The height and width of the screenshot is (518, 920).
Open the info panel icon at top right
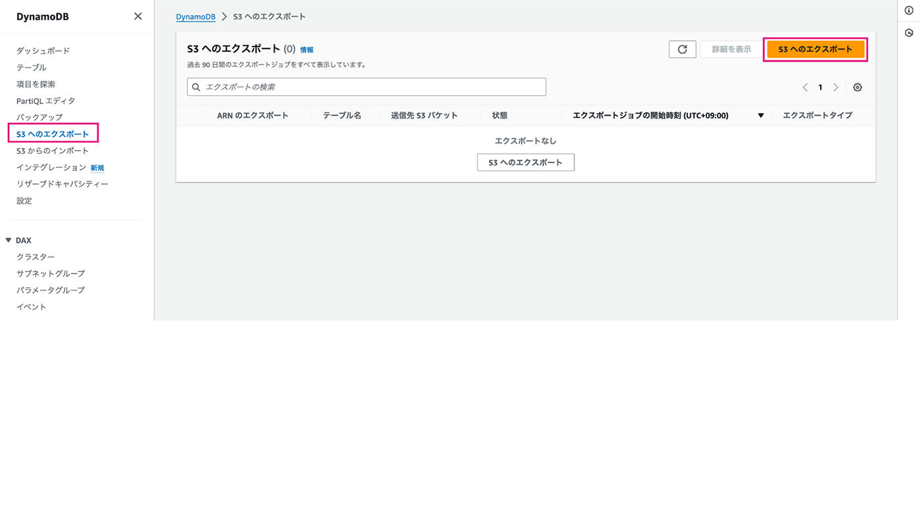pos(909,11)
